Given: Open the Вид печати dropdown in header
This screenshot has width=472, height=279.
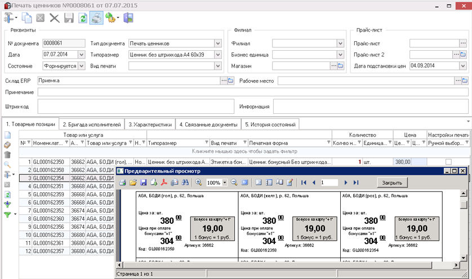Looking at the screenshot, I should pyautogui.click(x=218, y=66).
